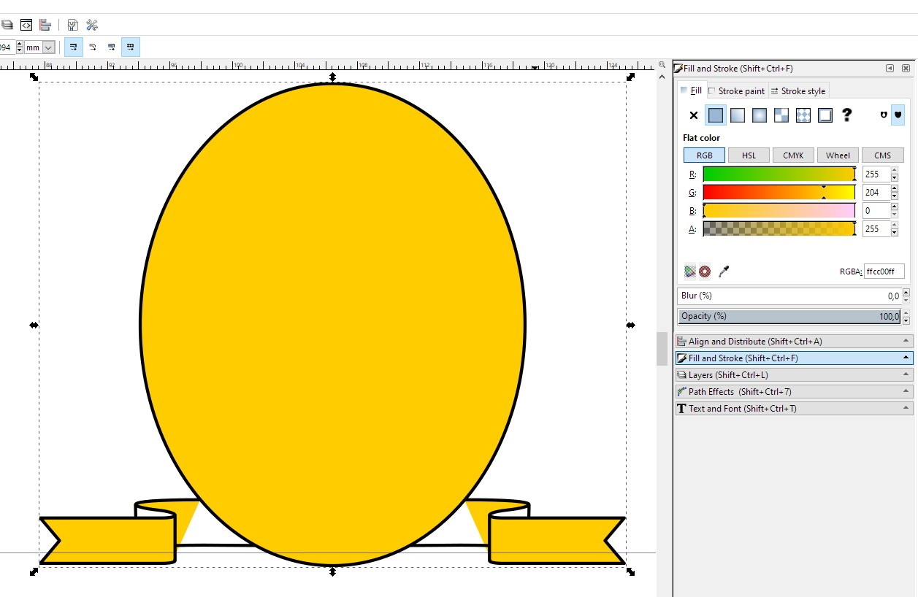Select the even-odd fill rule toggle
This screenshot has width=918, height=597.
(x=884, y=115)
